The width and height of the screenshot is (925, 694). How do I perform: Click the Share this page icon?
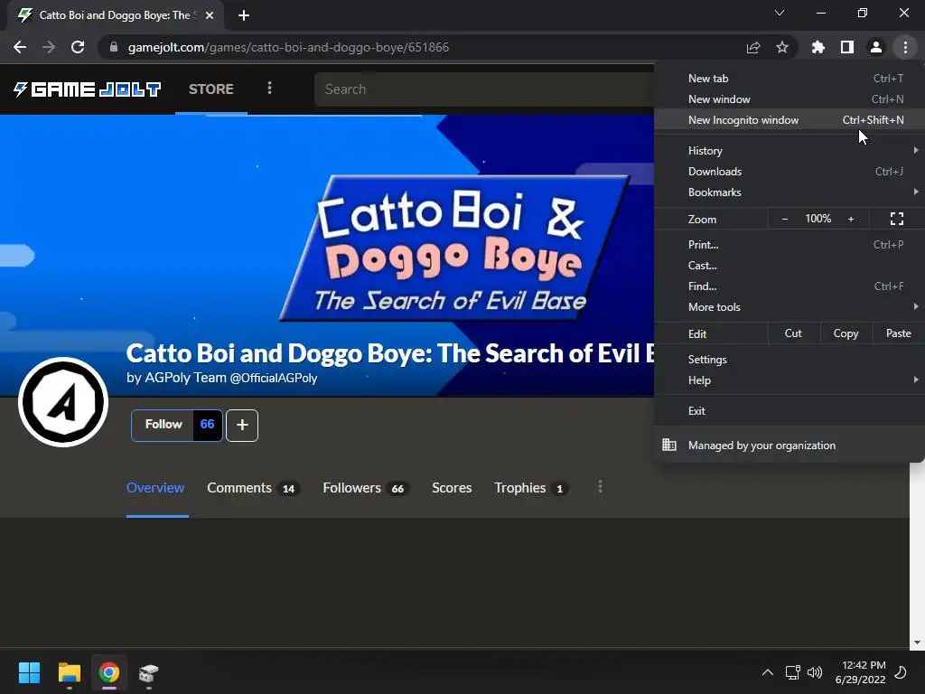(753, 47)
